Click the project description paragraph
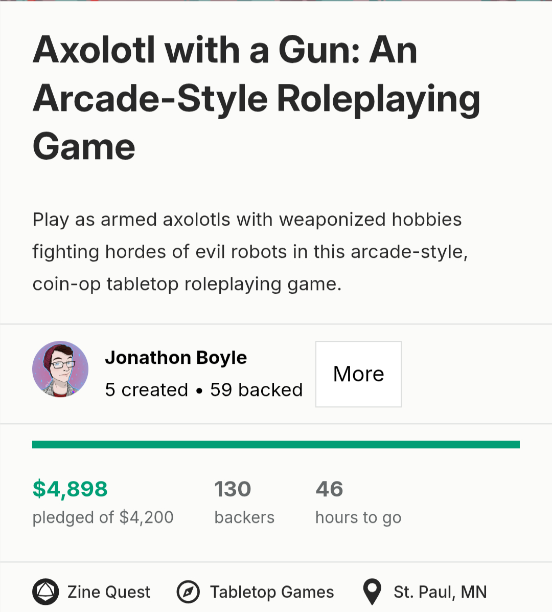This screenshot has width=552, height=612. tap(250, 251)
